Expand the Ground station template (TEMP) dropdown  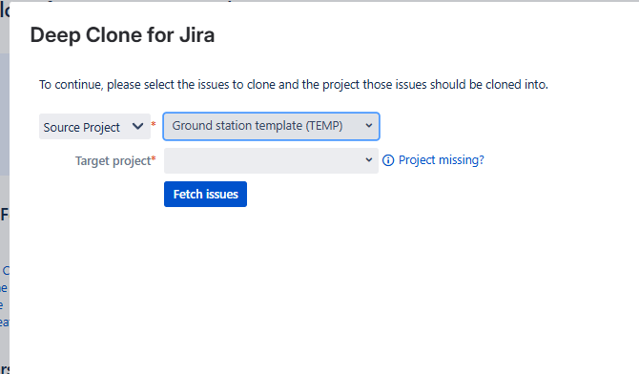272,127
